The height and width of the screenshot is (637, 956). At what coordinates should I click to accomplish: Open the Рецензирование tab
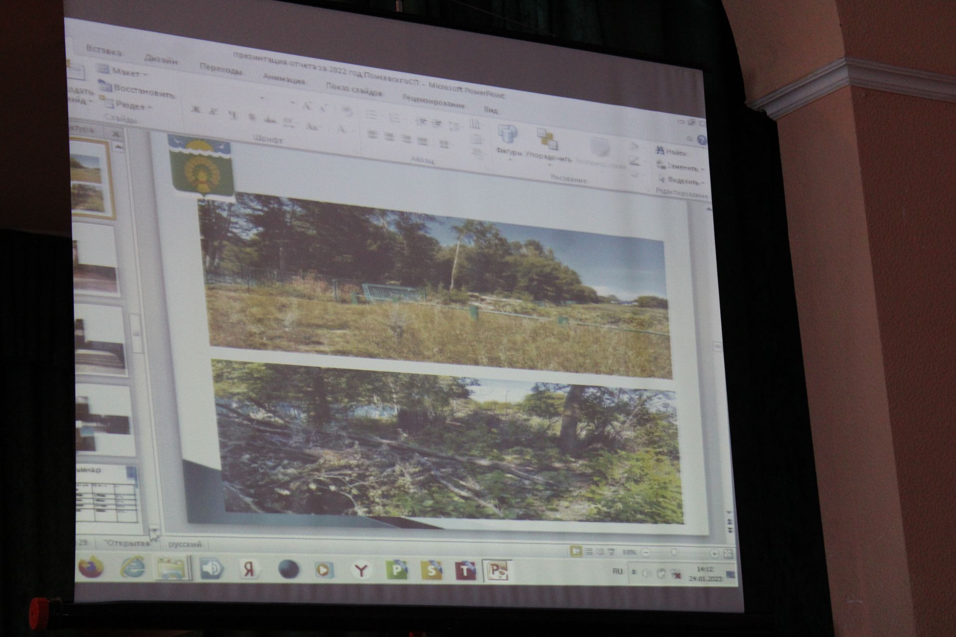pos(433,101)
